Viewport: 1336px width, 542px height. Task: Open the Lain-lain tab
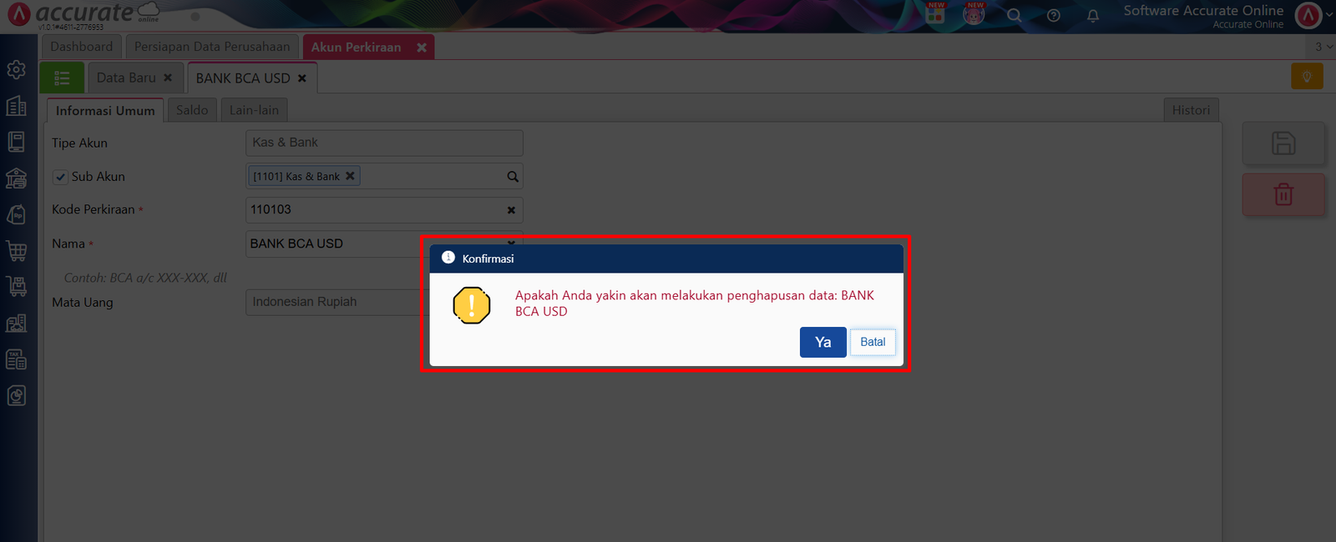[254, 110]
